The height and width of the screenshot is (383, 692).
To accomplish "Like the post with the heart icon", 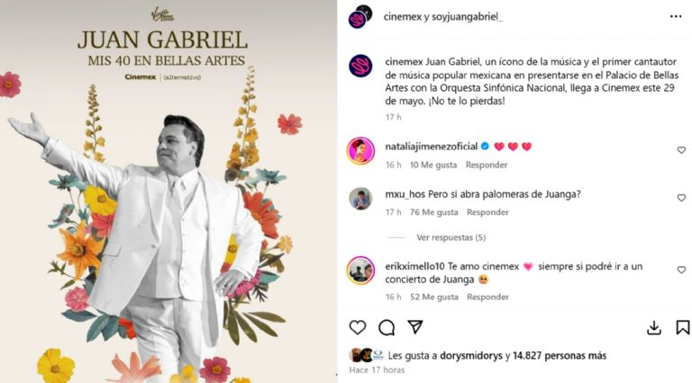I will (358, 327).
